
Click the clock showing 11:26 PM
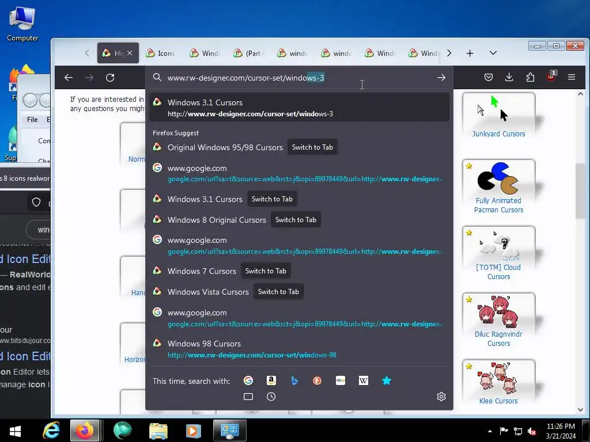coord(561,426)
